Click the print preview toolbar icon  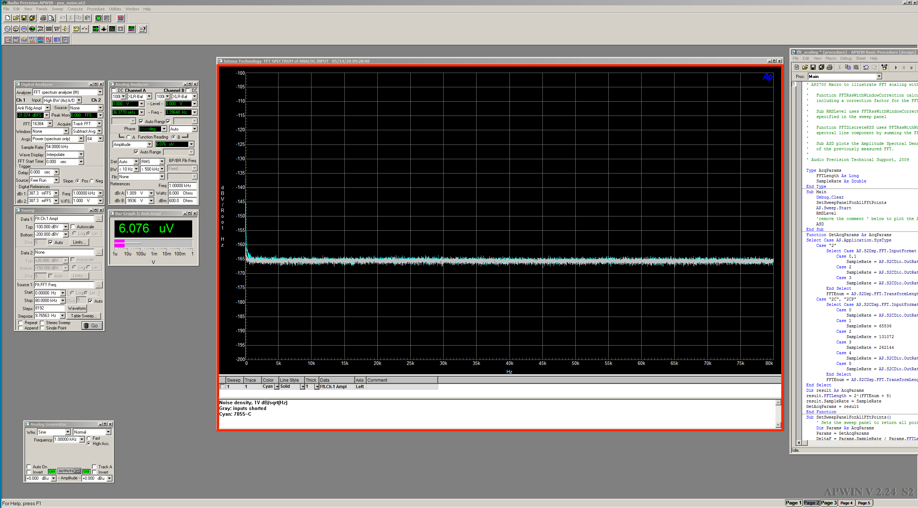click(52, 18)
